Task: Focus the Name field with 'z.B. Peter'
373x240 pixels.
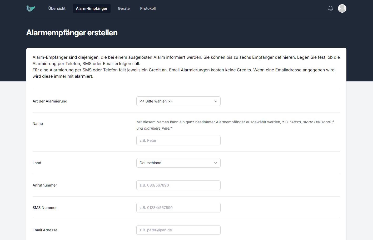Action: point(178,140)
